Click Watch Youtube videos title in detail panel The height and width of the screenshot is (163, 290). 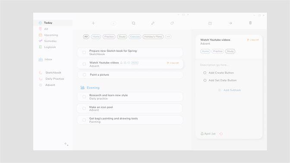coord(215,40)
